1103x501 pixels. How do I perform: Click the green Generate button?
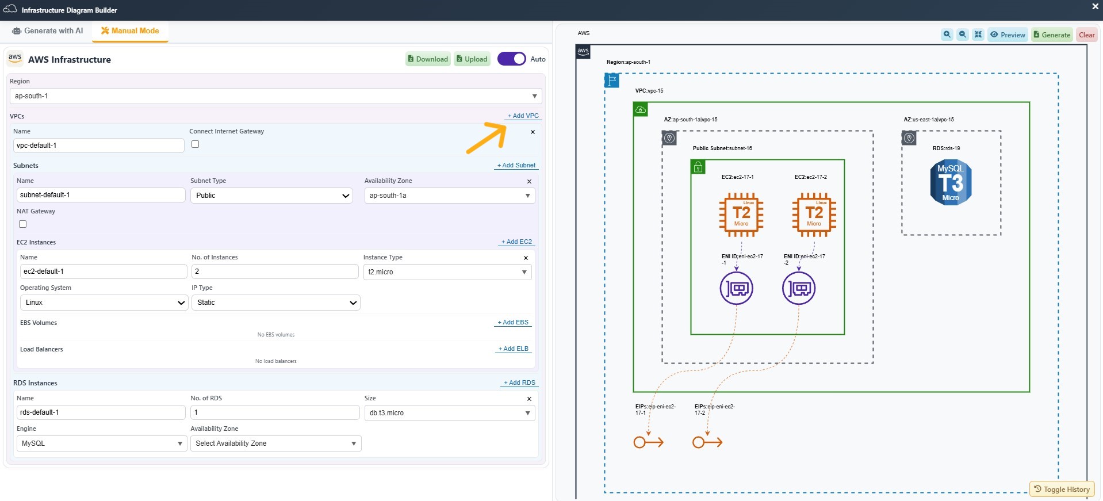(1052, 35)
